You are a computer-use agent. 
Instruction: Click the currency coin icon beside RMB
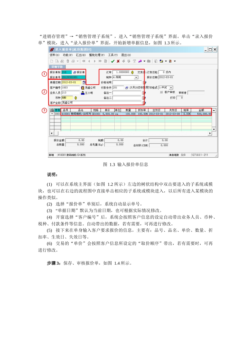[x=76, y=98]
